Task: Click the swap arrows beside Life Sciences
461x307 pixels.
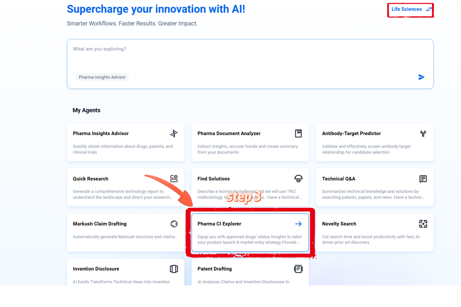Action: [x=429, y=10]
